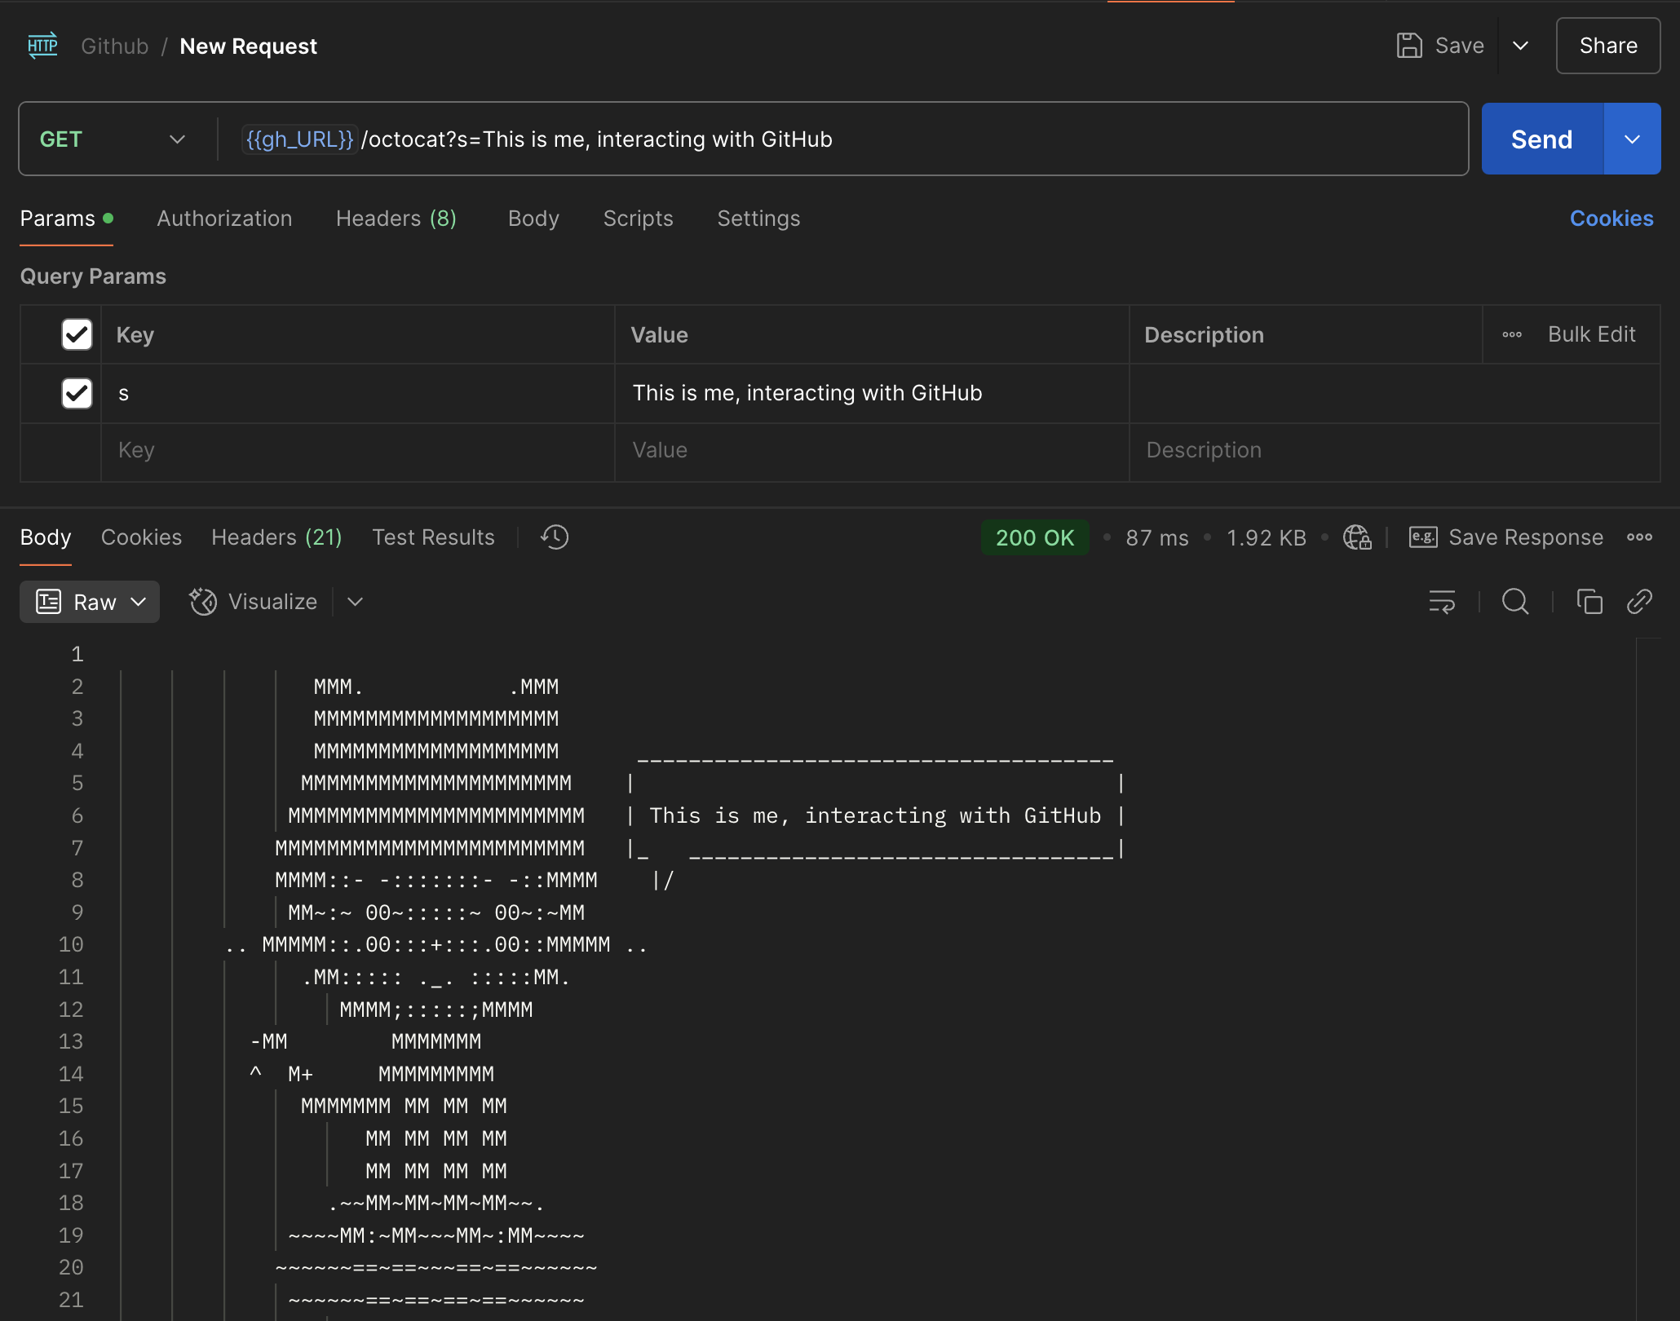Viewport: 1680px width, 1321px height.
Task: Open search in response body
Action: pos(1515,602)
